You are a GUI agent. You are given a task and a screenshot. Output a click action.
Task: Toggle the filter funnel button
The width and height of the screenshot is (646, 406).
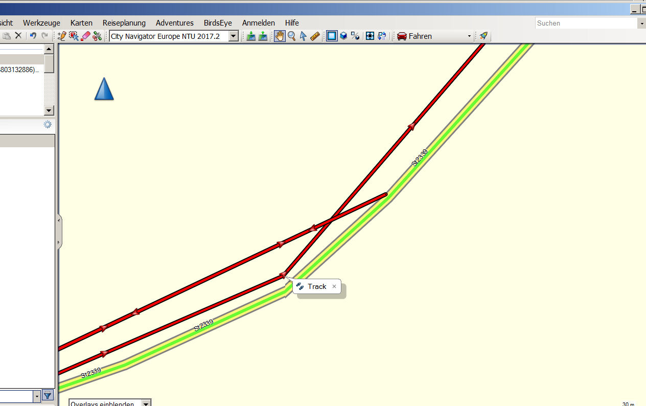point(48,395)
